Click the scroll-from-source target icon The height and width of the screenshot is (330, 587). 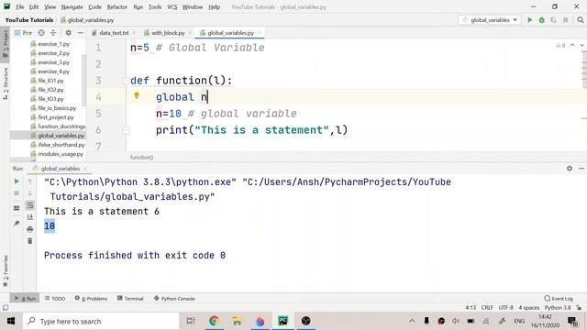[41, 33]
